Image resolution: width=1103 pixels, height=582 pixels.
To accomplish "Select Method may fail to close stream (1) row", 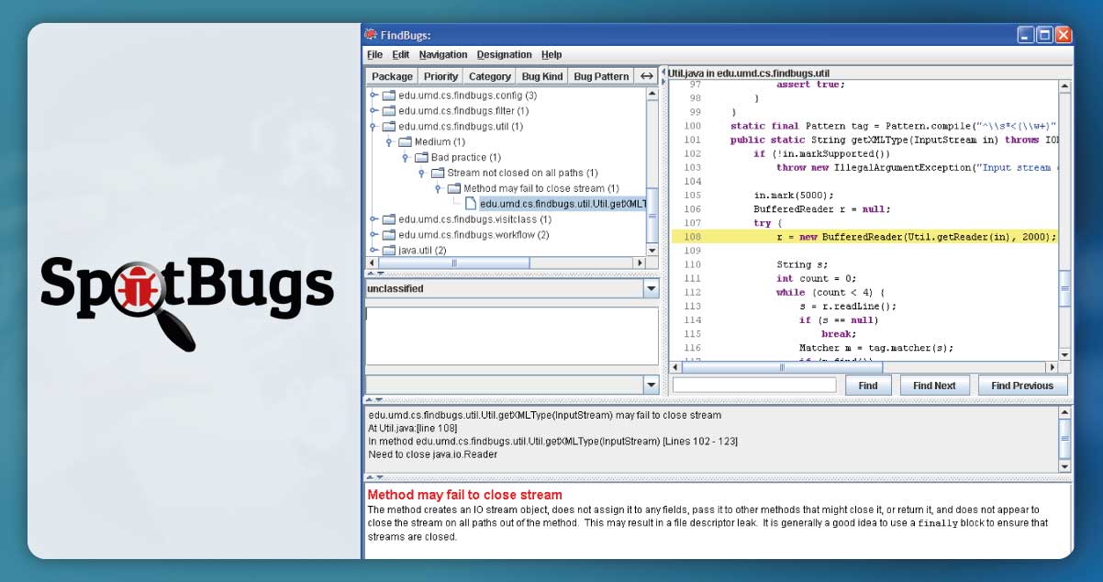I will click(541, 188).
